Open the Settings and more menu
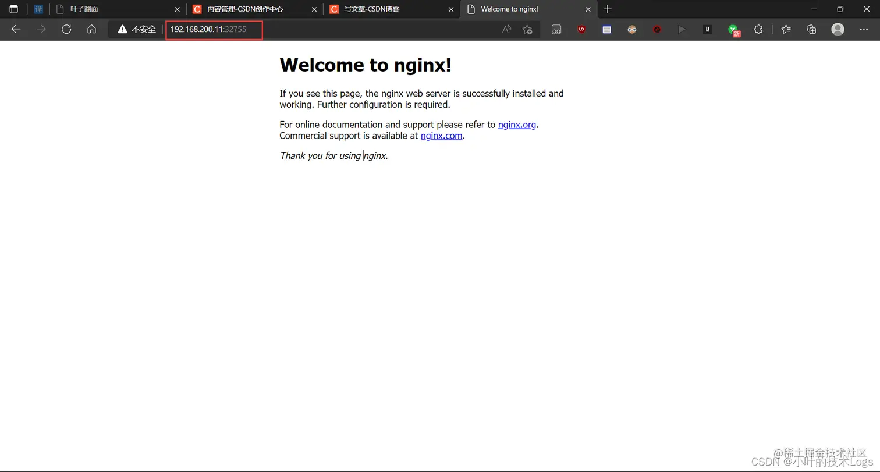Image resolution: width=880 pixels, height=472 pixels. coord(864,29)
